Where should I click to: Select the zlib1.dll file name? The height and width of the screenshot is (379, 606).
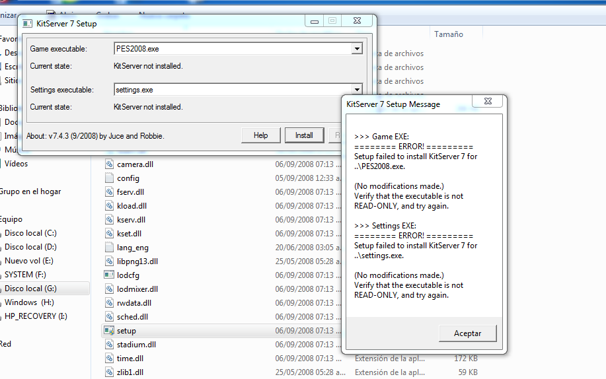[130, 372]
